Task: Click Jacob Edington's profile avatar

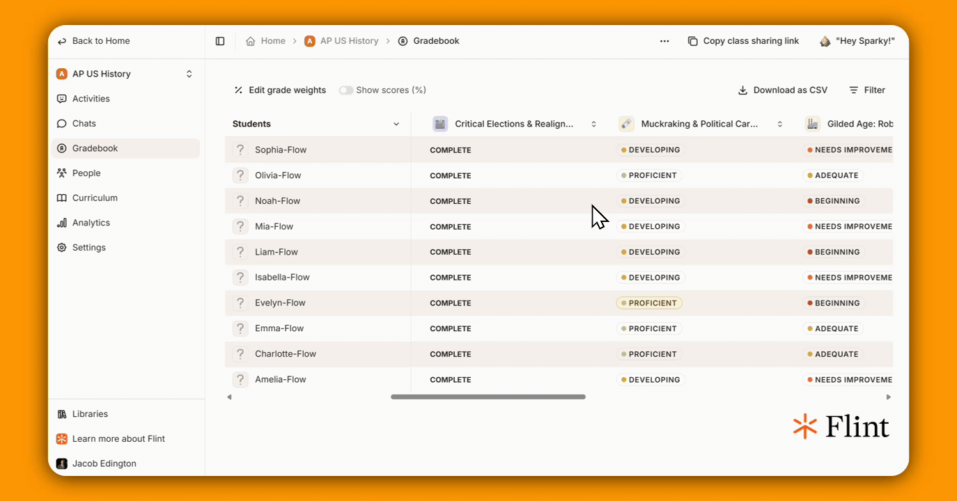Action: pos(62,463)
